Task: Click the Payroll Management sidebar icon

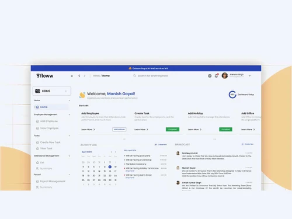Action: 37,181
